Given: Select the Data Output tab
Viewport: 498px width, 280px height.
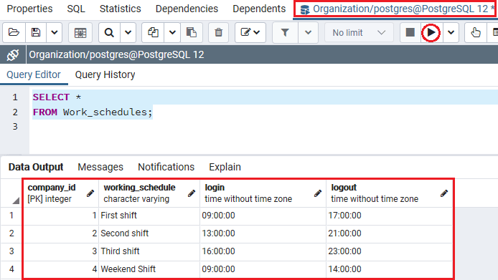Looking at the screenshot, I should coord(36,167).
